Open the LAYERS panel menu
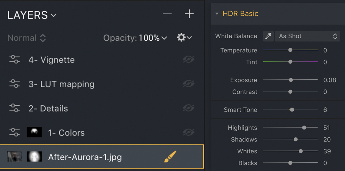The image size is (345, 171). 32,15
